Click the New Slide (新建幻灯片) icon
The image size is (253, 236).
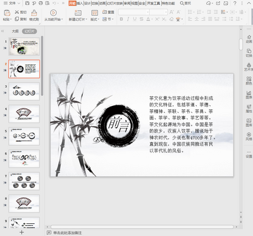point(78,13)
